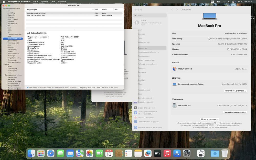Open Finder from the Dock
This screenshot has height=160, width=256.
coord(31,153)
